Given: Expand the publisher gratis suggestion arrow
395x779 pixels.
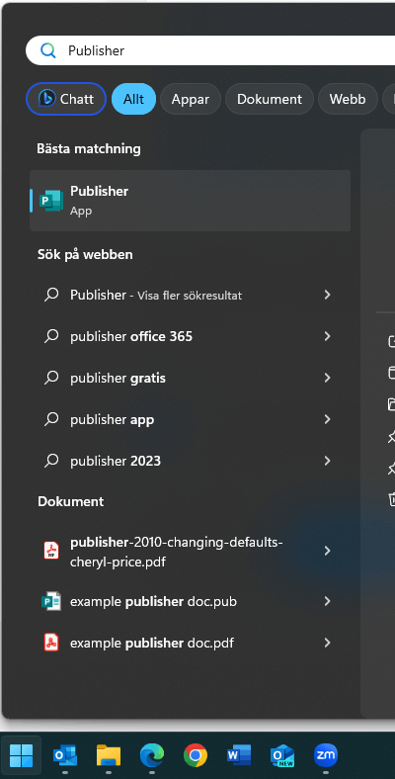Looking at the screenshot, I should 327,378.
